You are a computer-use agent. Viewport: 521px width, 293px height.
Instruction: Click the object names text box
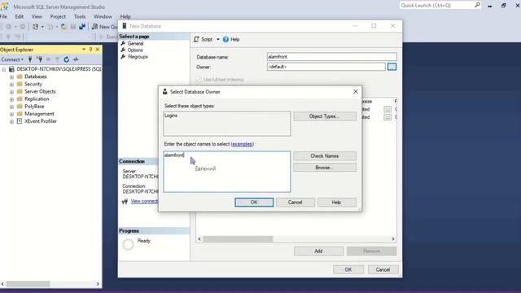227,172
